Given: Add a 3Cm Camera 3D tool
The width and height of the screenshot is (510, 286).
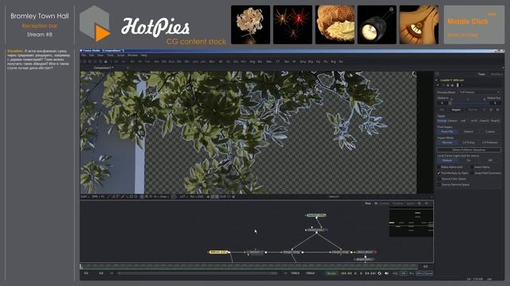Looking at the screenshot, I should pos(171,62).
